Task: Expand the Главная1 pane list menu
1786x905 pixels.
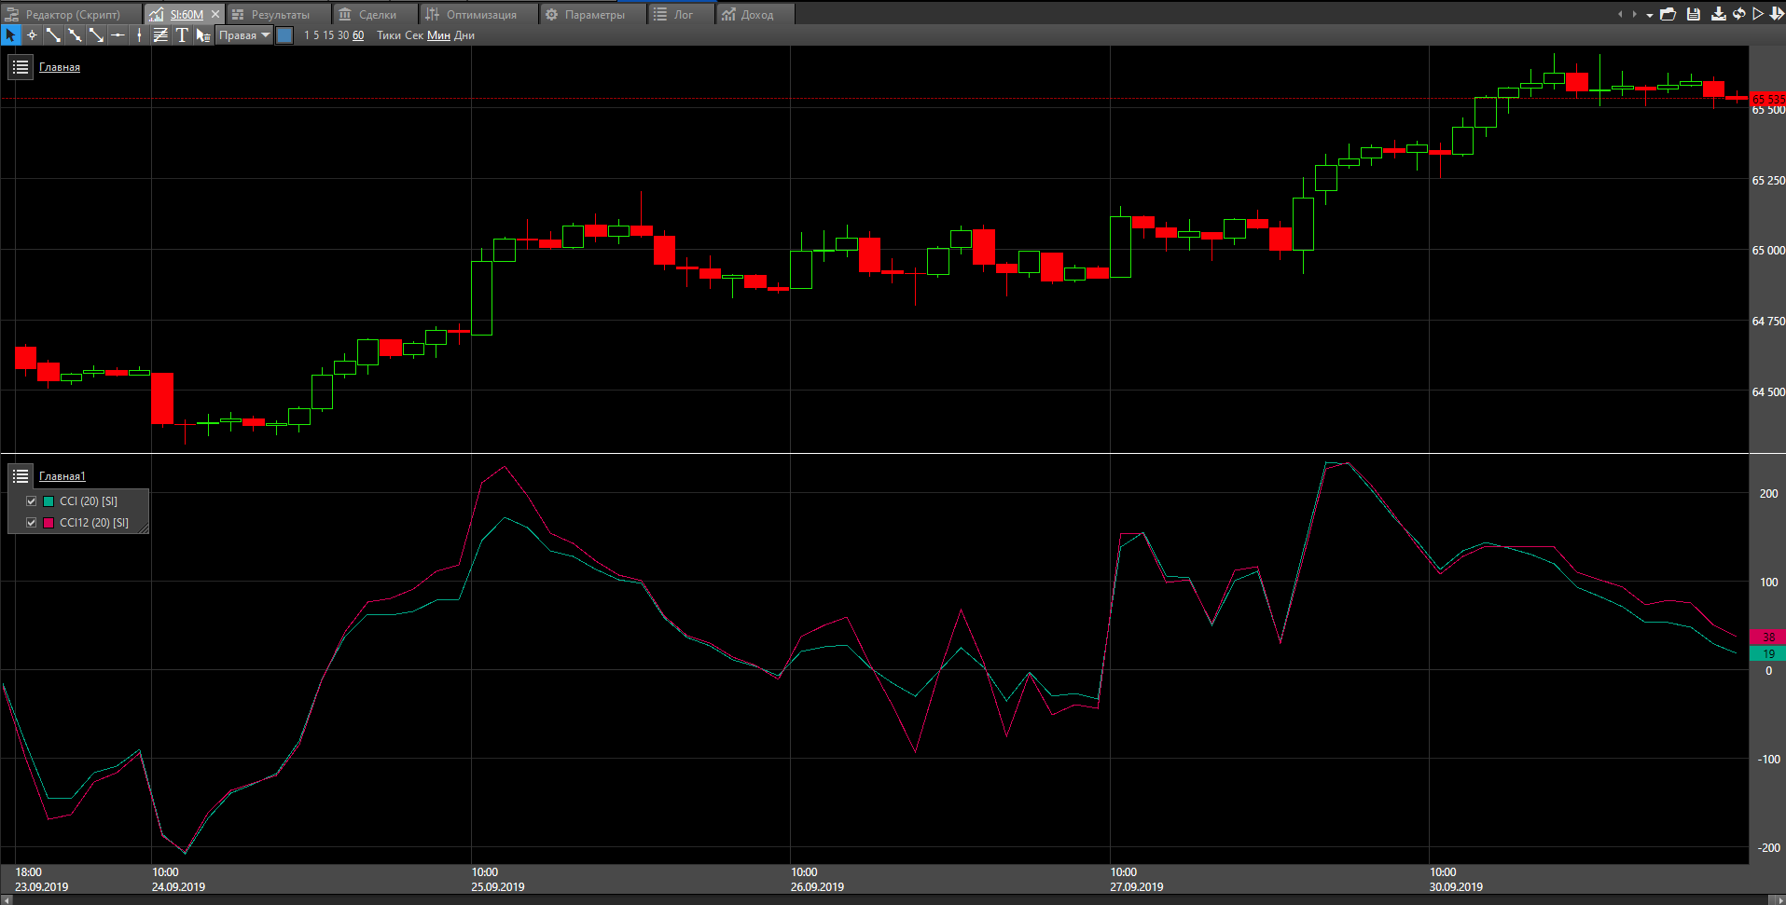Action: point(21,476)
